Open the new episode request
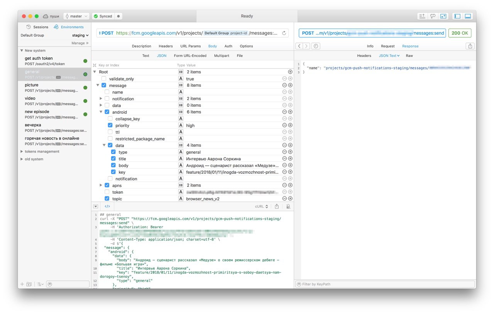 pyautogui.click(x=54, y=114)
